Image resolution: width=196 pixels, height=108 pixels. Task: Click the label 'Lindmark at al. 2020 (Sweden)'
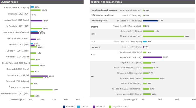coord(16,32)
